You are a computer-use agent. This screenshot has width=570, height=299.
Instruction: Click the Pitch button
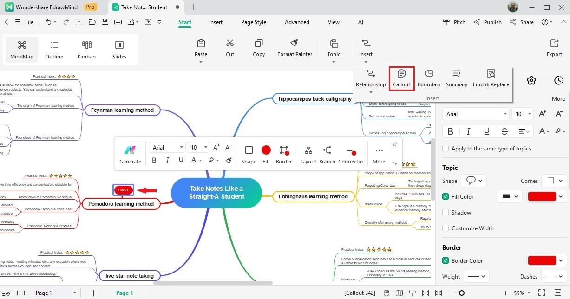click(x=454, y=22)
